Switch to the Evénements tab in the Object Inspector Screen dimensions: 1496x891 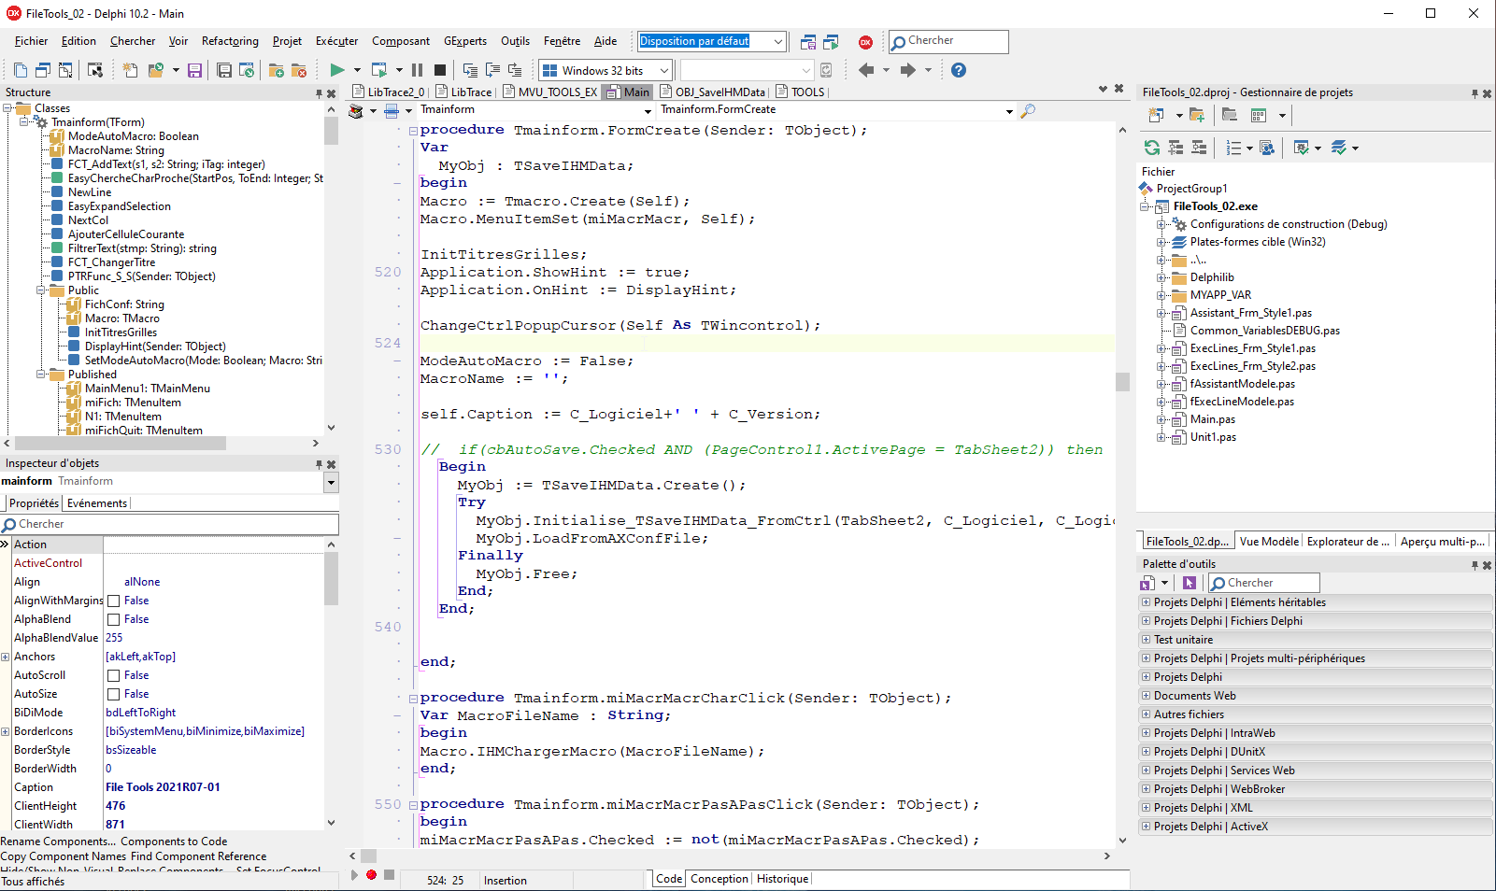[97, 503]
